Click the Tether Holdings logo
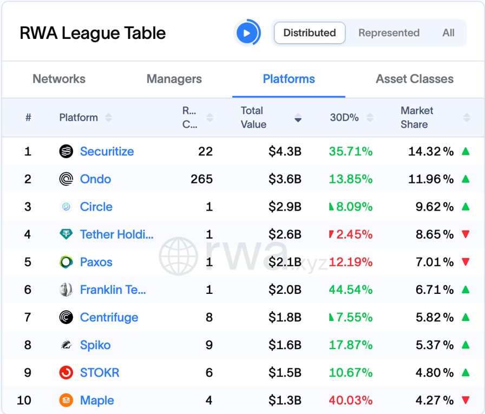Image resolution: width=485 pixels, height=414 pixels. pyautogui.click(x=65, y=234)
